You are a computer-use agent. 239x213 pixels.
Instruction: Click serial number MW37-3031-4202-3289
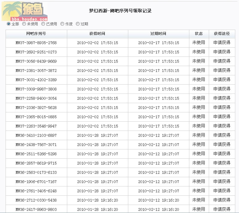click(x=36, y=80)
